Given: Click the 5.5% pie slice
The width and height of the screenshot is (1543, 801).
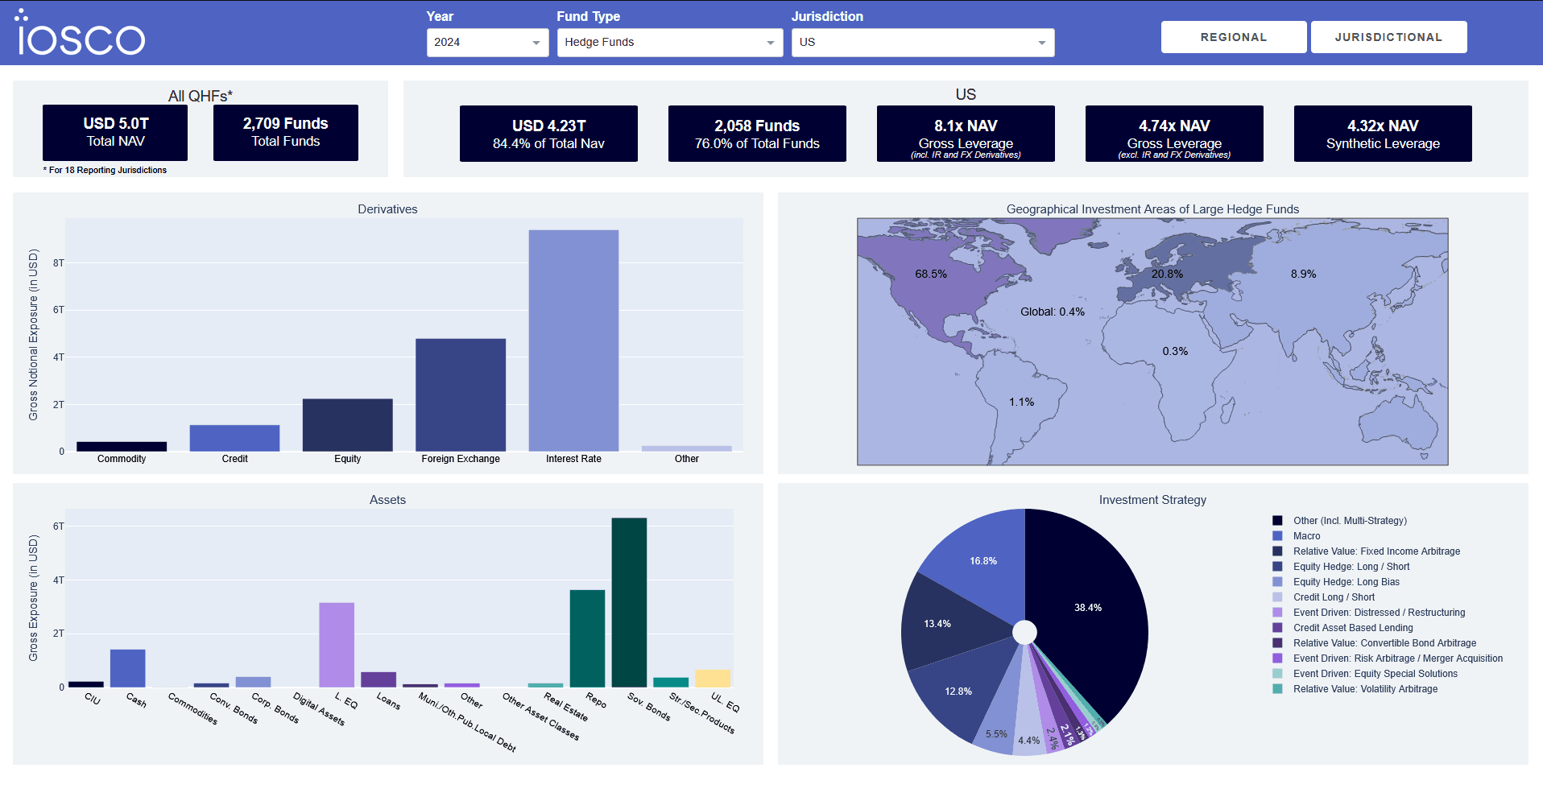Looking at the screenshot, I should (x=997, y=733).
